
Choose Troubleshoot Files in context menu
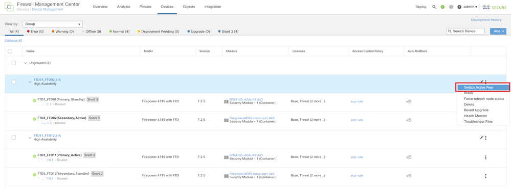click(478, 121)
